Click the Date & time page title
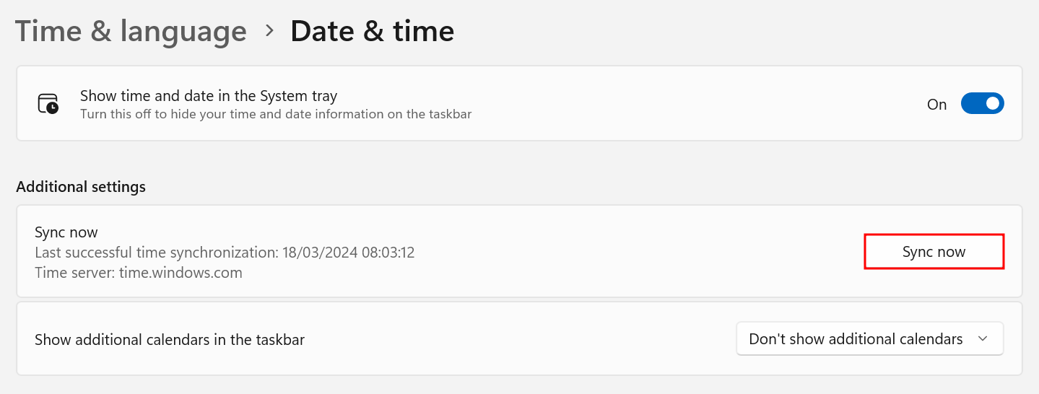Screen dimensions: 1039x394 pos(372,32)
